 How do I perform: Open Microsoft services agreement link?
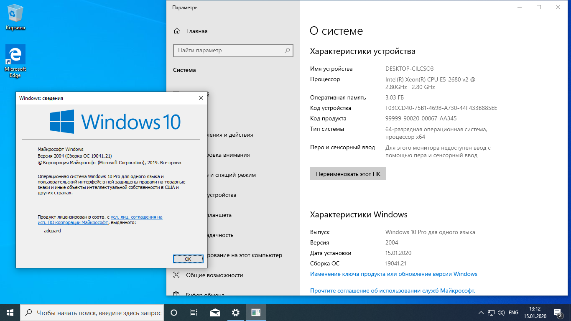393,290
